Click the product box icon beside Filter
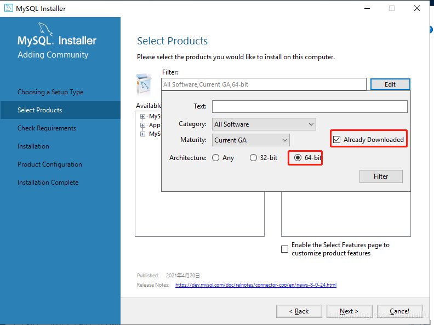The height and width of the screenshot is (325, 434). point(144,84)
